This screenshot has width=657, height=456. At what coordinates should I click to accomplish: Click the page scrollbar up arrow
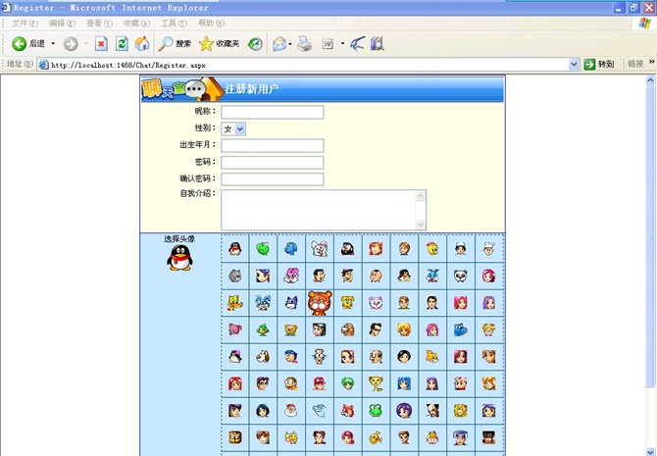click(x=651, y=80)
